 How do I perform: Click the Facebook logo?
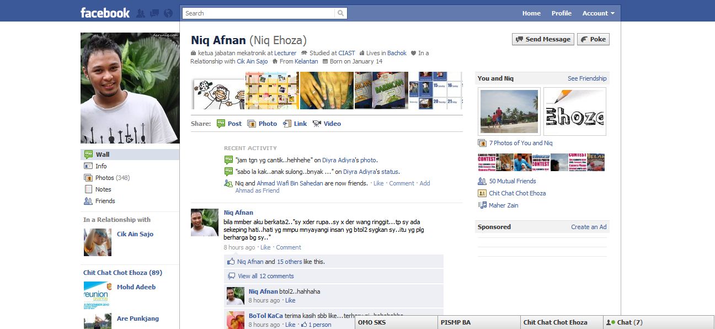105,13
